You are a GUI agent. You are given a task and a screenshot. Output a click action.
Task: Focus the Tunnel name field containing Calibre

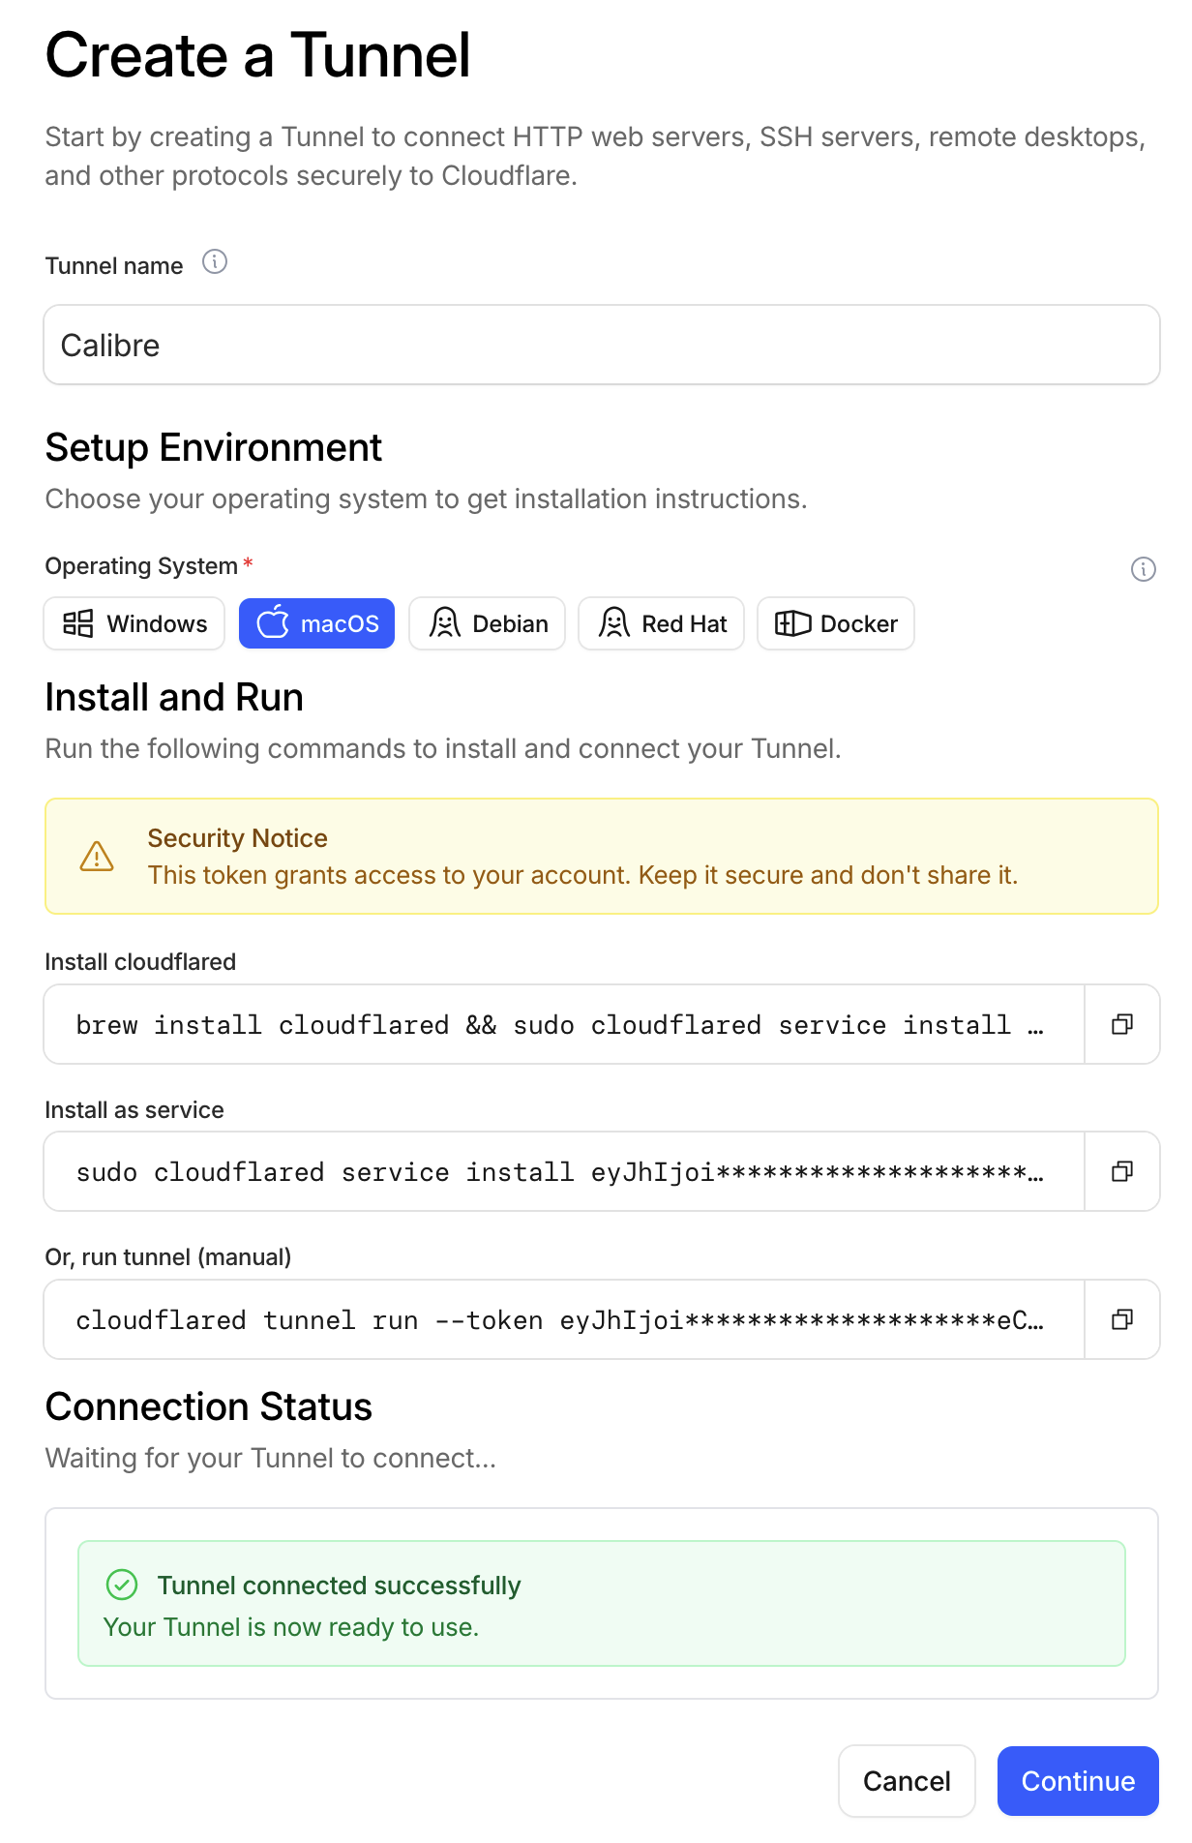[602, 345]
